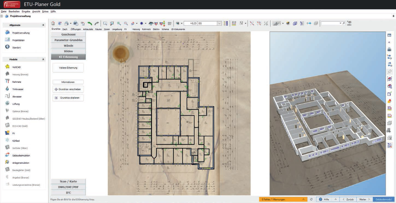Click the Hilfe button in status bar
Viewport: 396px width, 203px height.
tap(324, 199)
